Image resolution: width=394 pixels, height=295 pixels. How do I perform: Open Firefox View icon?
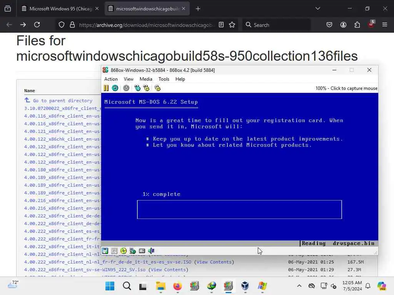(8, 9)
